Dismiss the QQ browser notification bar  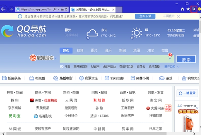click(x=178, y=16)
